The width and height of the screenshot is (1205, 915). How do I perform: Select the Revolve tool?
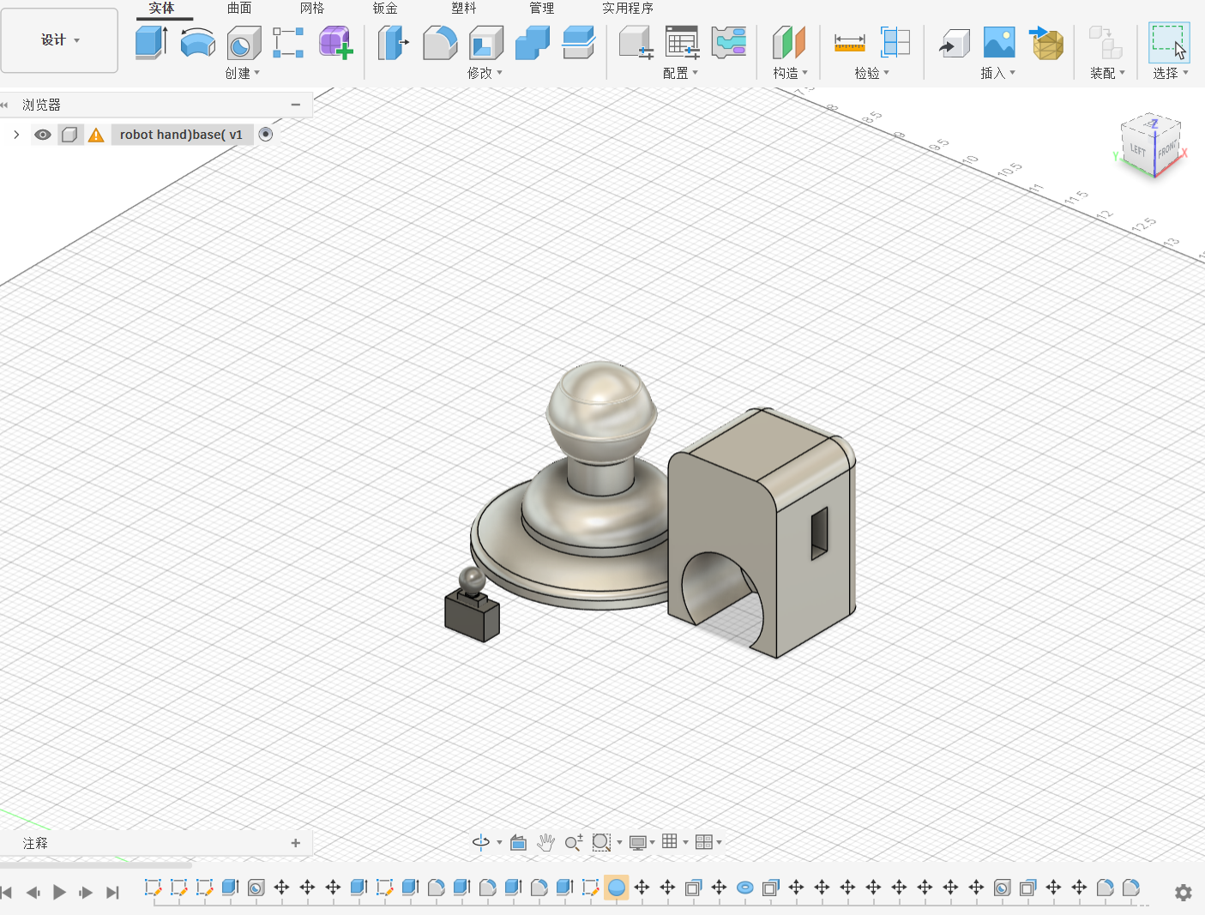(198, 42)
